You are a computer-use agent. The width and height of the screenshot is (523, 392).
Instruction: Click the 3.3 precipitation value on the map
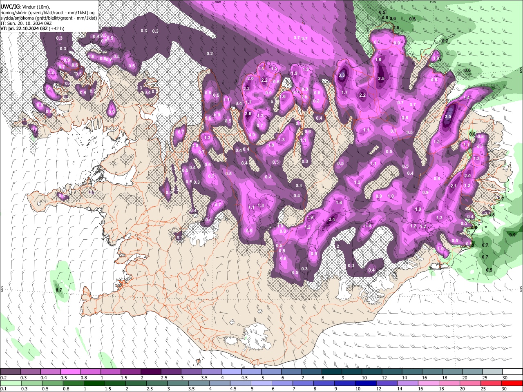click(x=342, y=75)
